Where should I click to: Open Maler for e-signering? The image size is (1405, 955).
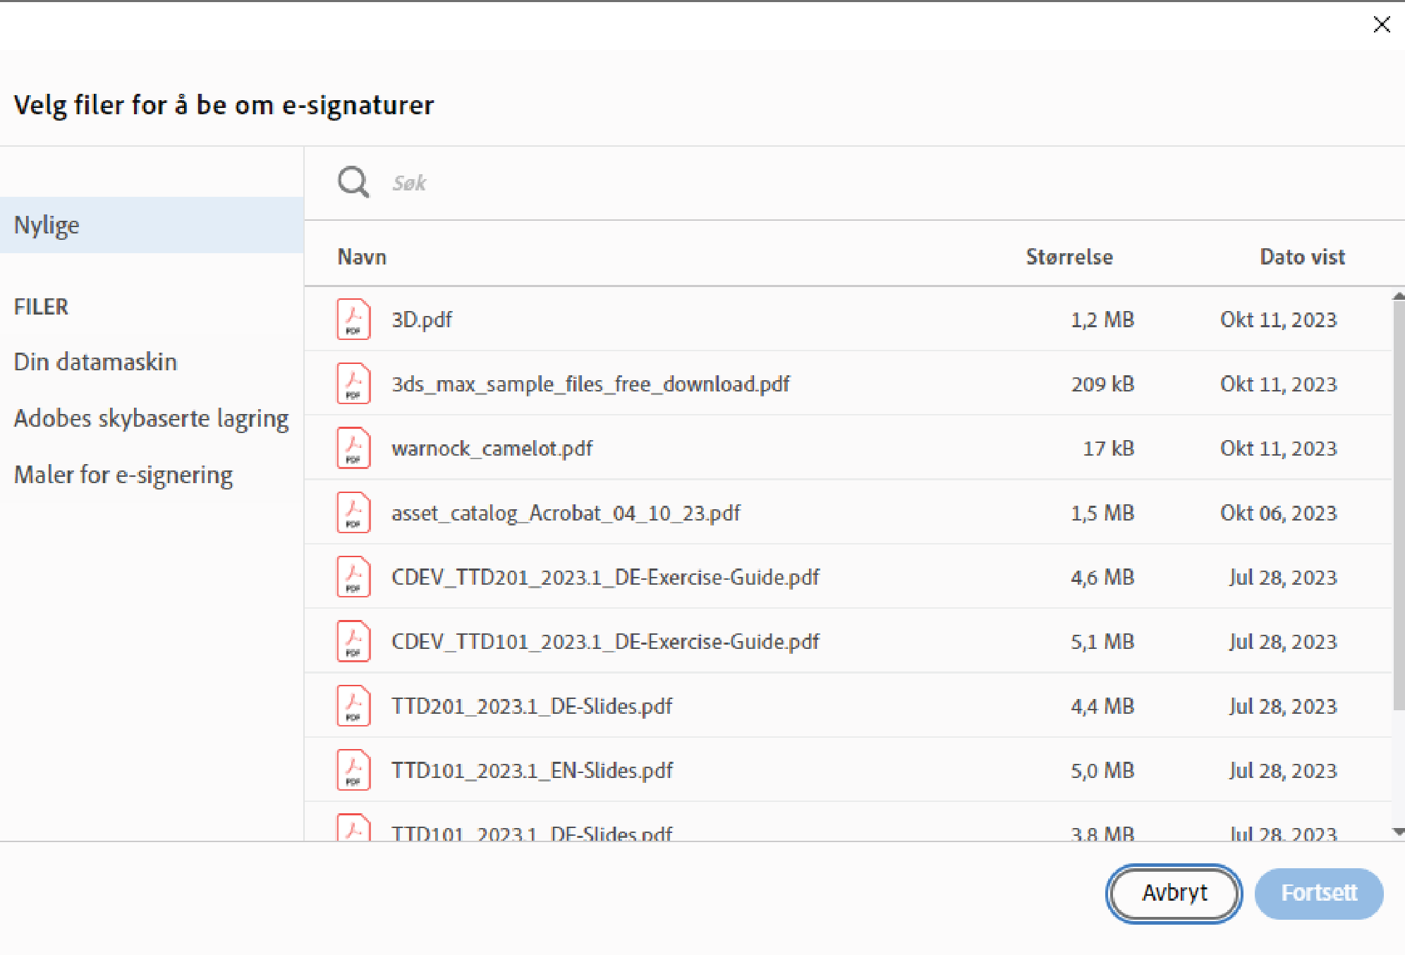pos(123,475)
